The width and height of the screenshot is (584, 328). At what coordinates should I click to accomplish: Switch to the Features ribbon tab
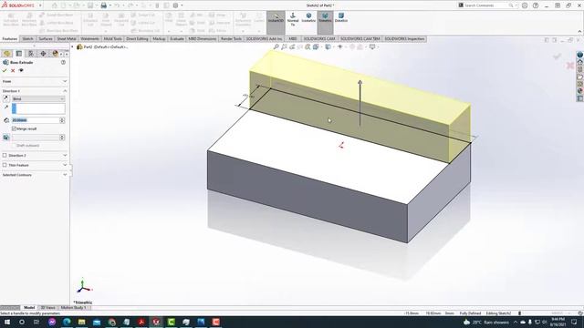tap(10, 38)
